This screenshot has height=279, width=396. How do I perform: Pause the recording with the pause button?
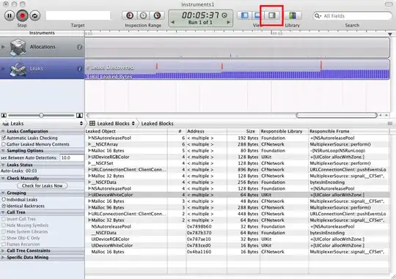click(x=10, y=15)
